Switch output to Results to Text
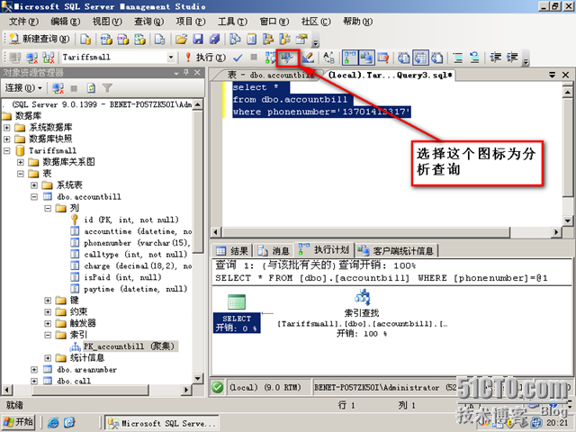Viewport: 576px width, 432px height. [404, 58]
